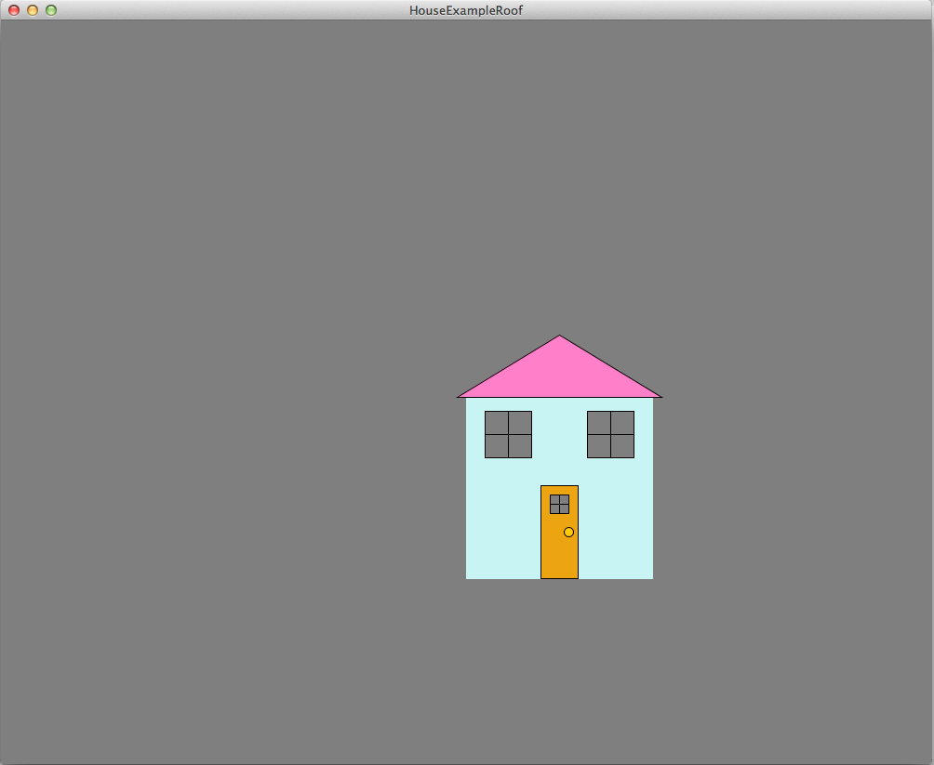This screenshot has width=934, height=765.
Task: Minimize the sketch window with yellow button
Action: (33, 10)
